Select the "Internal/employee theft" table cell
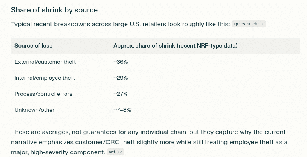 (x=45, y=78)
